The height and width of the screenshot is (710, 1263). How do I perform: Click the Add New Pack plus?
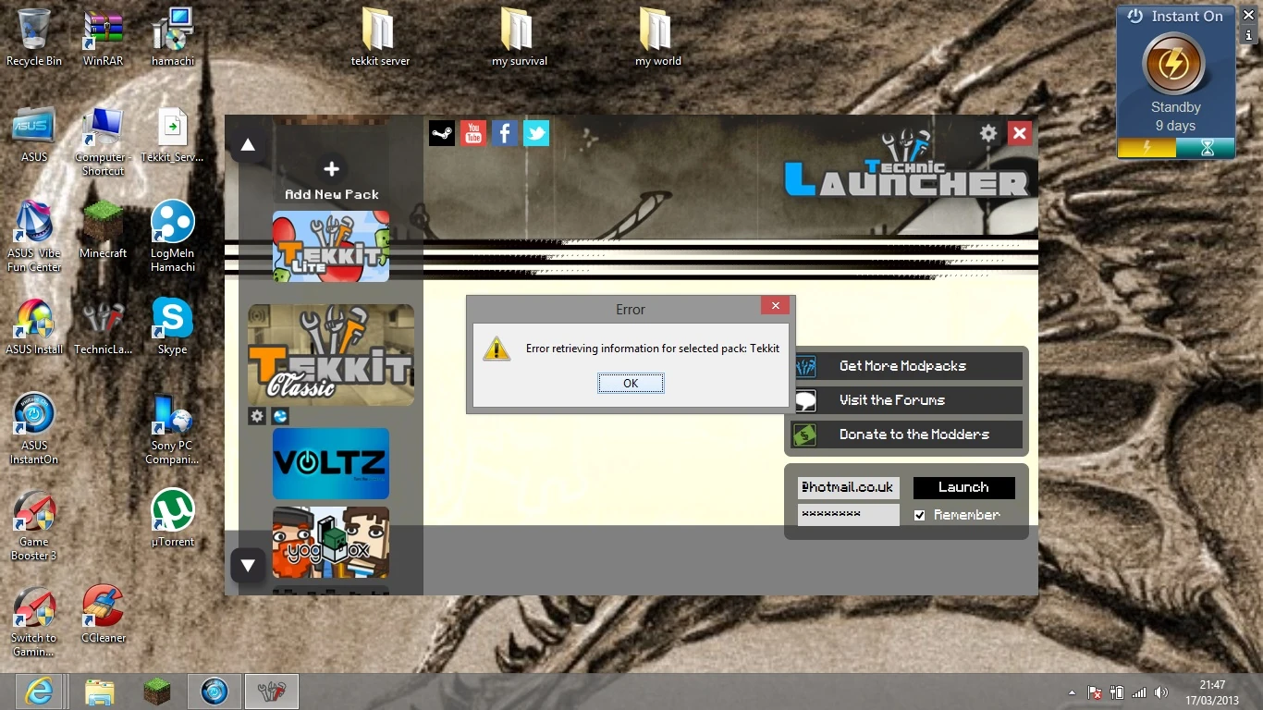tap(331, 169)
